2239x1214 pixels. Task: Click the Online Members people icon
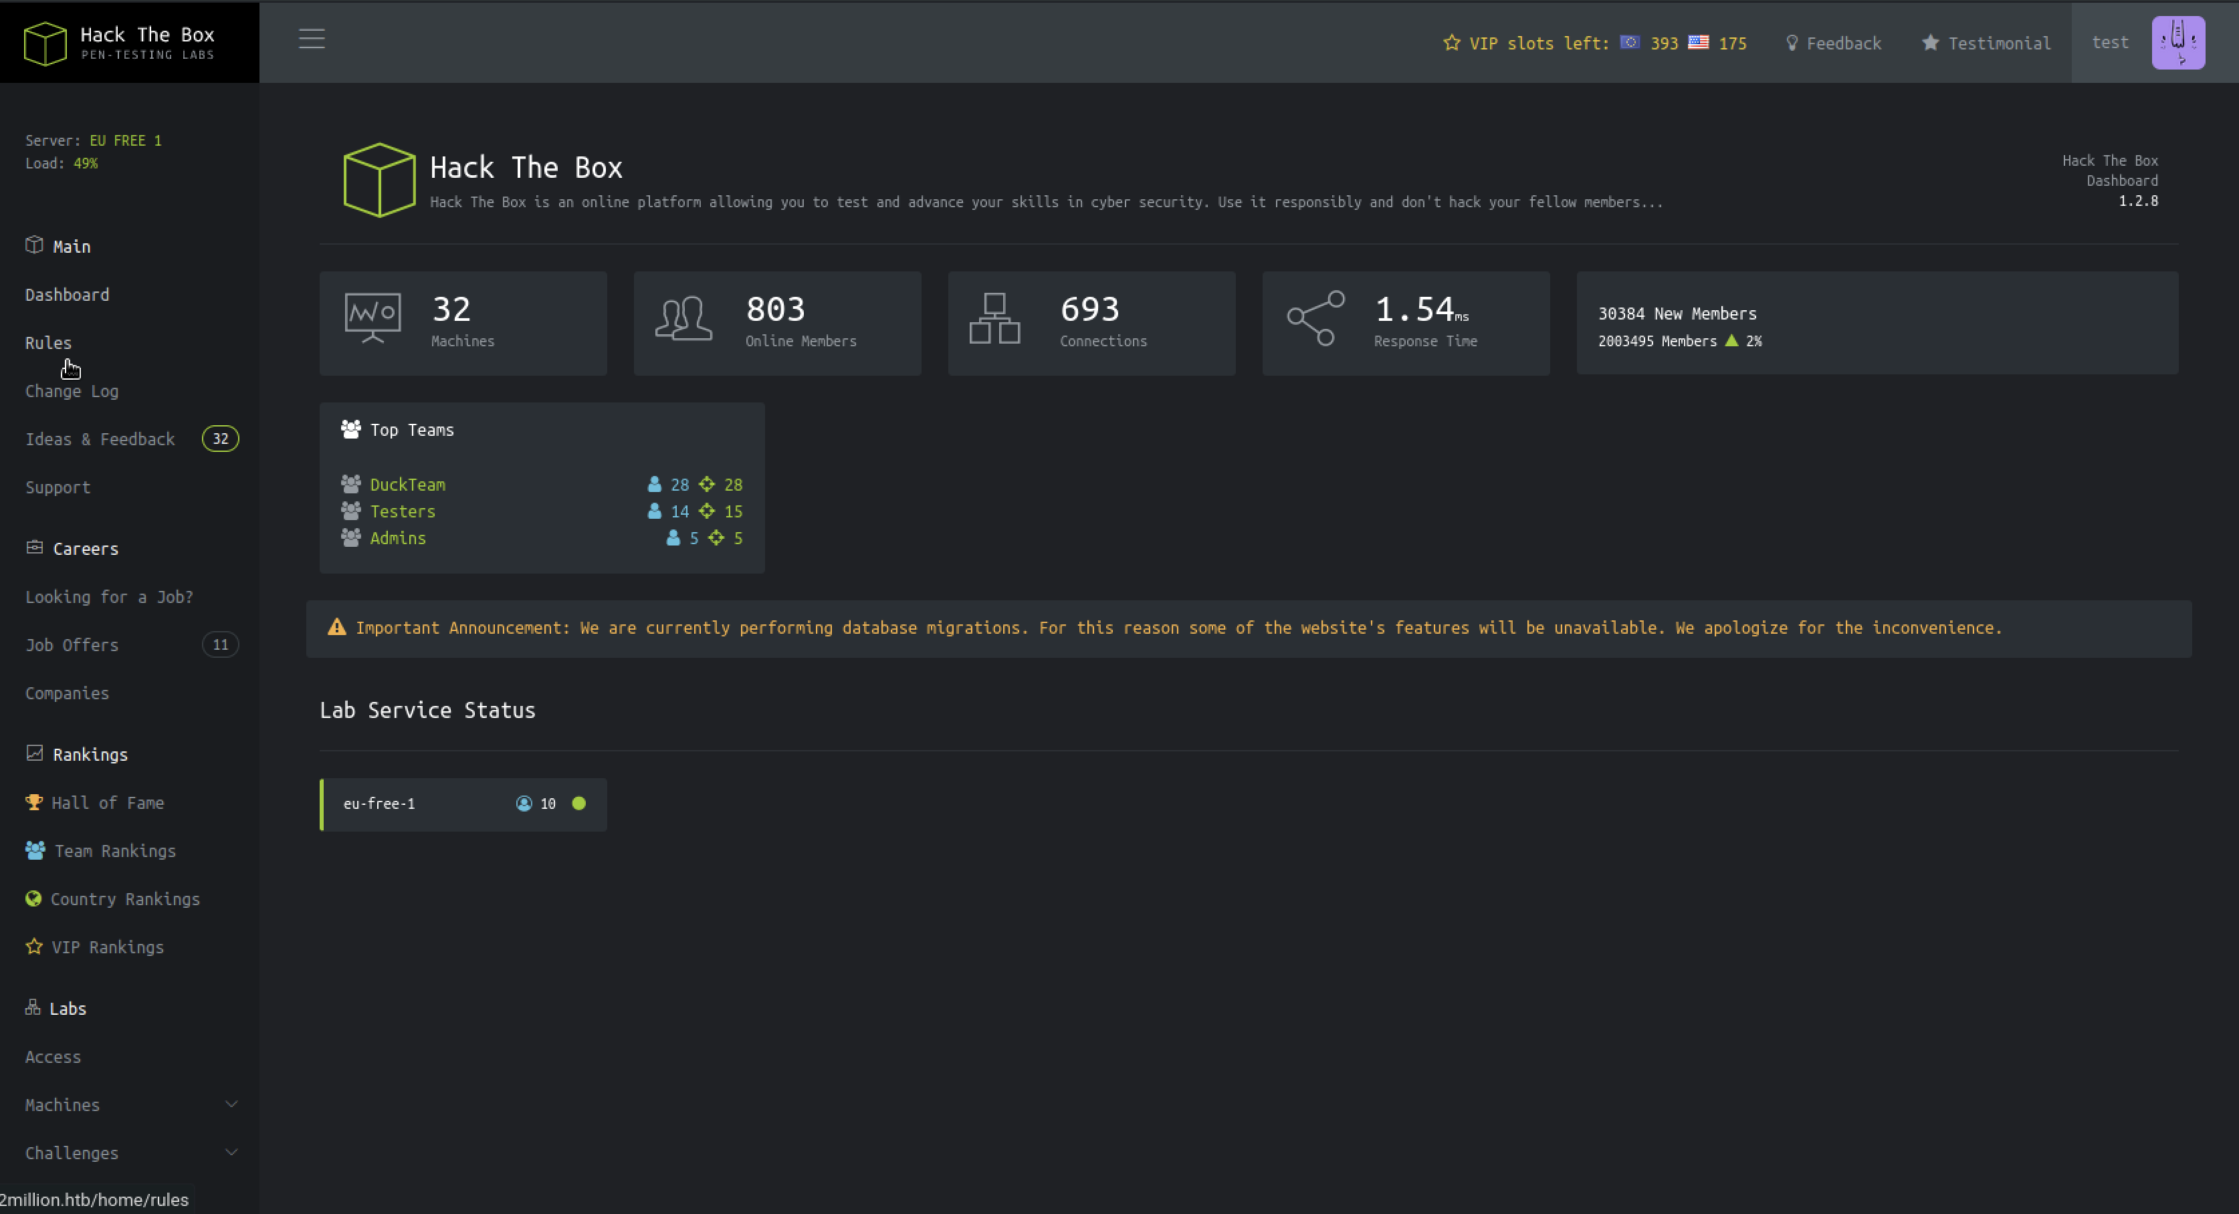click(684, 319)
